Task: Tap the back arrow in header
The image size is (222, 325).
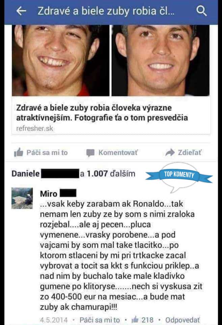Action: tap(21, 11)
